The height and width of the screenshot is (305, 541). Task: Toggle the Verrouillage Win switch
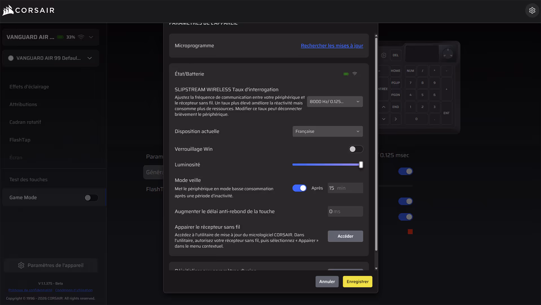356,149
